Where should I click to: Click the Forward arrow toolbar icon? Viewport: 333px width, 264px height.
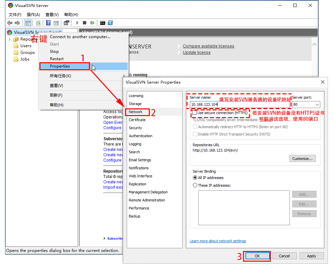[x=17, y=23]
